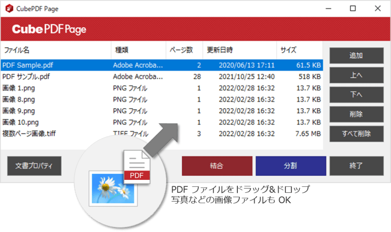Click the 下へ (Move down) button
Image resolution: width=391 pixels, height=232 pixels.
point(356,95)
